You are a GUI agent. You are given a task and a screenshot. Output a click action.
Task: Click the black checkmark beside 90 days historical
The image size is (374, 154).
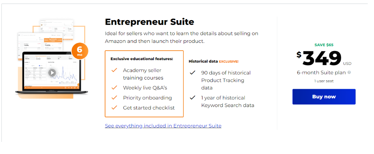[x=193, y=73]
